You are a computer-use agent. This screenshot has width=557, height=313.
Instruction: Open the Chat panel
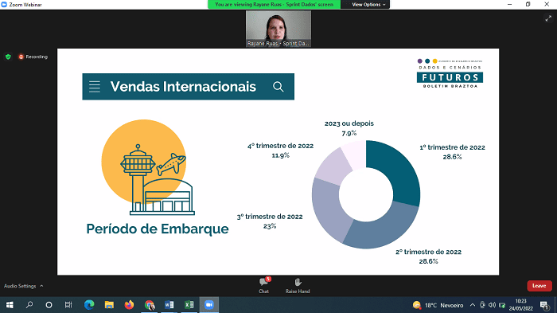tap(263, 285)
